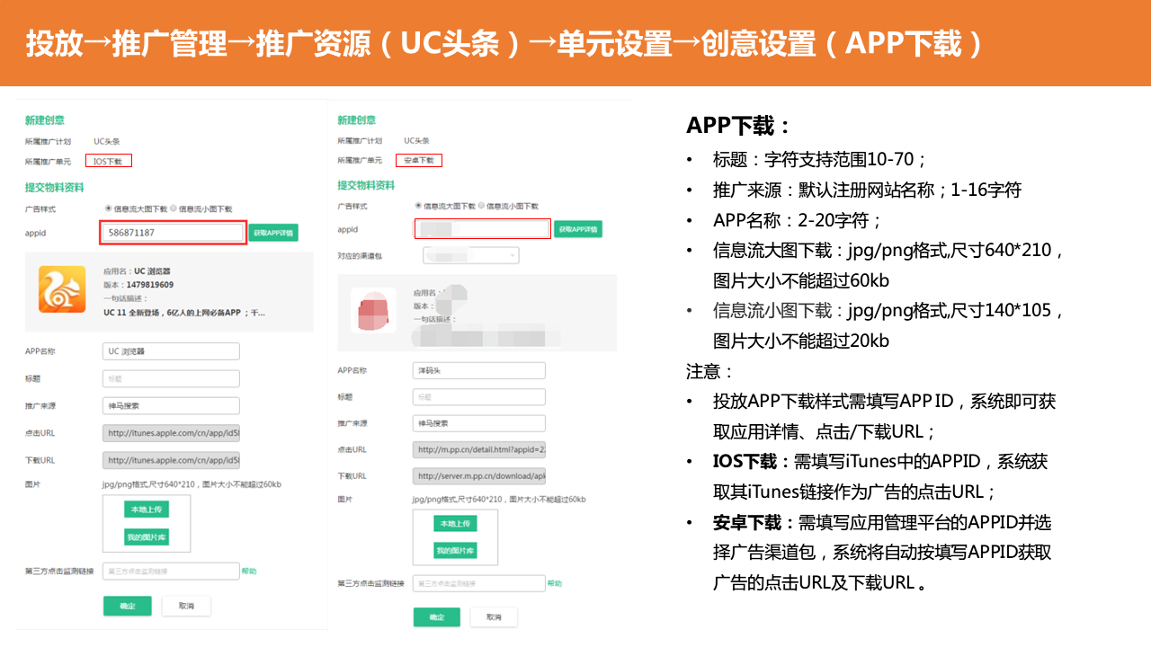Click 我的图片库 button in iOS form

pos(147,537)
